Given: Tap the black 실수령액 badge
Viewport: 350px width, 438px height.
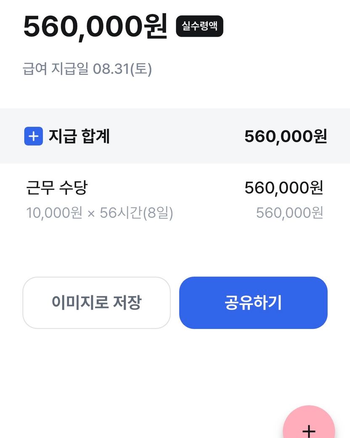Looking at the screenshot, I should coord(199,26).
